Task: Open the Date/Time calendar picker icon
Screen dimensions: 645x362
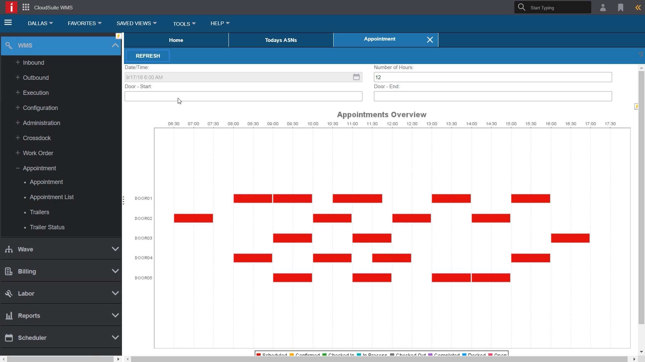Action: coord(356,77)
